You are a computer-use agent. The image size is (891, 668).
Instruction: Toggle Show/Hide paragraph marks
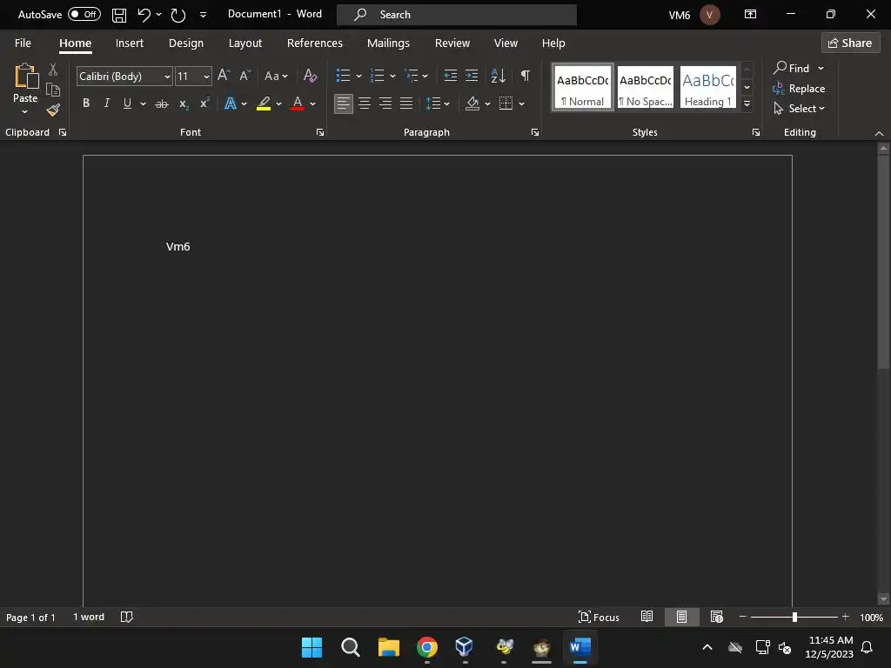click(x=525, y=76)
